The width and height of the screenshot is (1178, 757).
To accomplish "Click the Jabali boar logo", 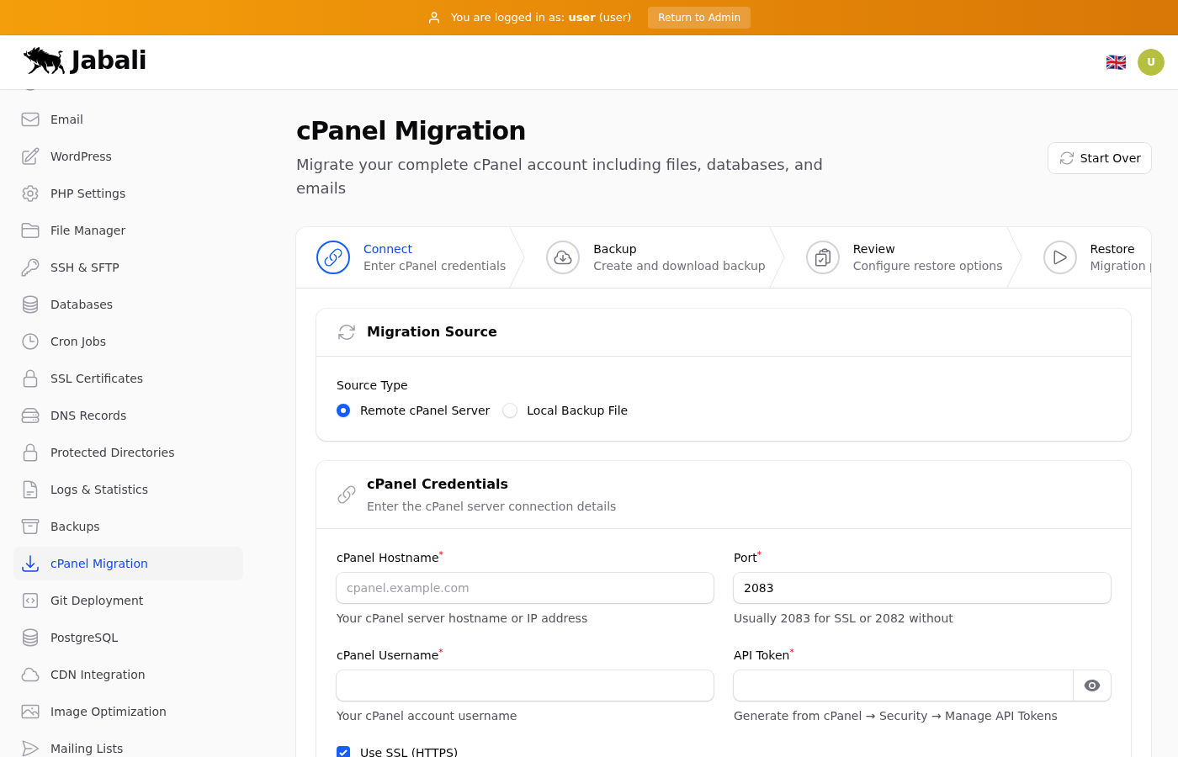I will [x=45, y=61].
